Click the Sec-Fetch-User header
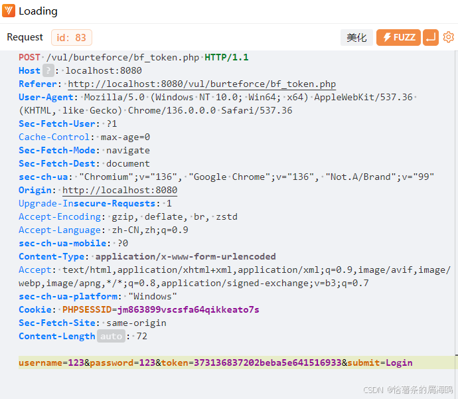 coord(57,124)
